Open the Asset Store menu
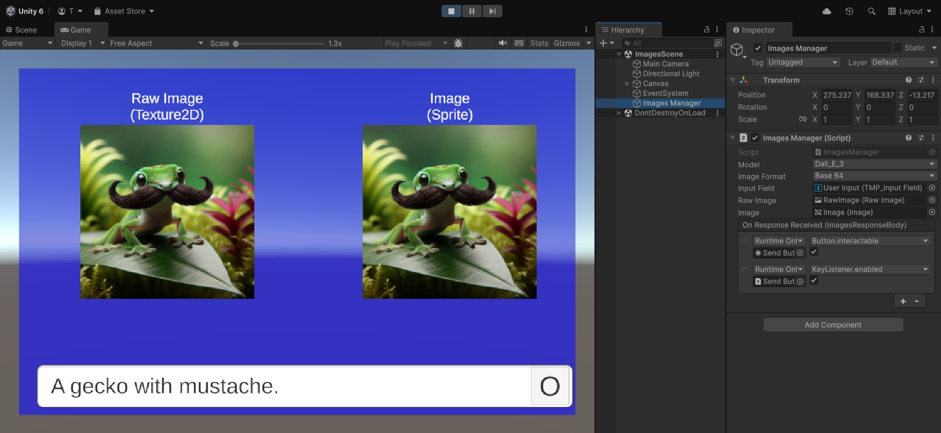 pos(124,11)
